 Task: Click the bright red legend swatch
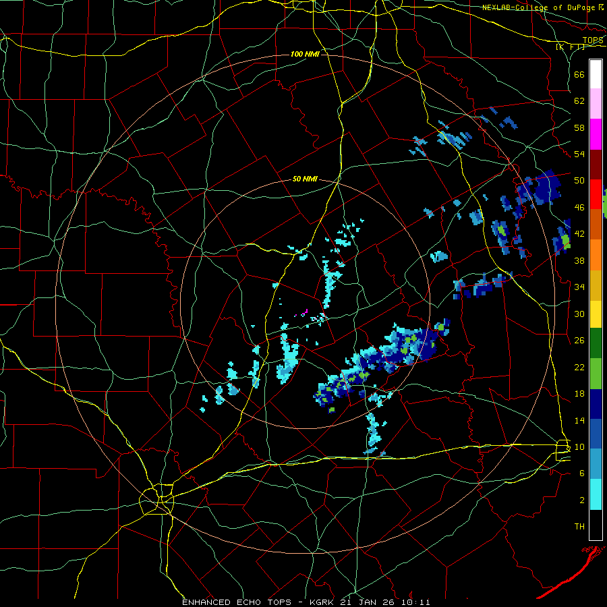point(596,194)
